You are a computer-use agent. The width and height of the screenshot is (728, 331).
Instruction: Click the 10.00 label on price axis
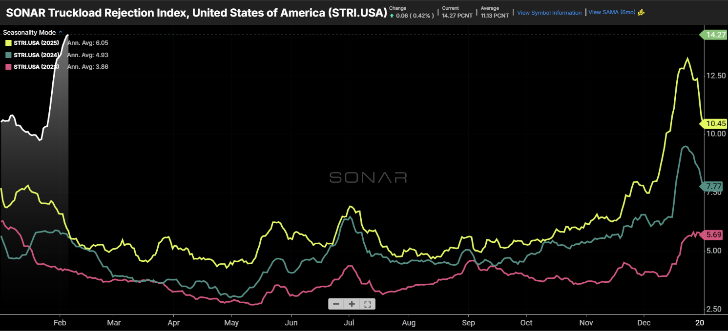(715, 134)
